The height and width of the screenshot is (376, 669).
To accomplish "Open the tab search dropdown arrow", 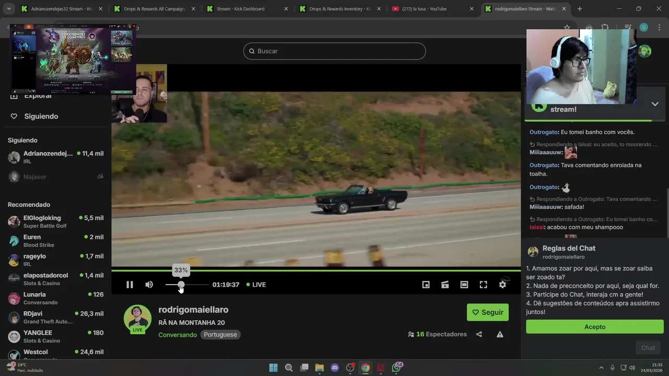I will pos(8,9).
